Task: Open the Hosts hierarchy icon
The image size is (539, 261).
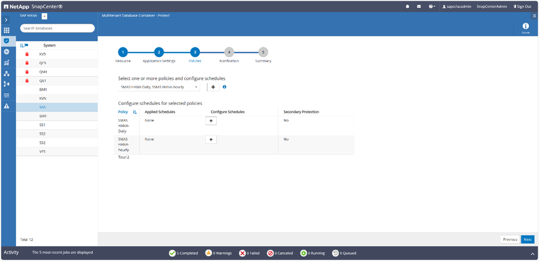Action: [x=7, y=74]
